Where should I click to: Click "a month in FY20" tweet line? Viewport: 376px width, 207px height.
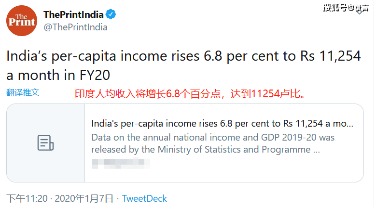(x=58, y=76)
